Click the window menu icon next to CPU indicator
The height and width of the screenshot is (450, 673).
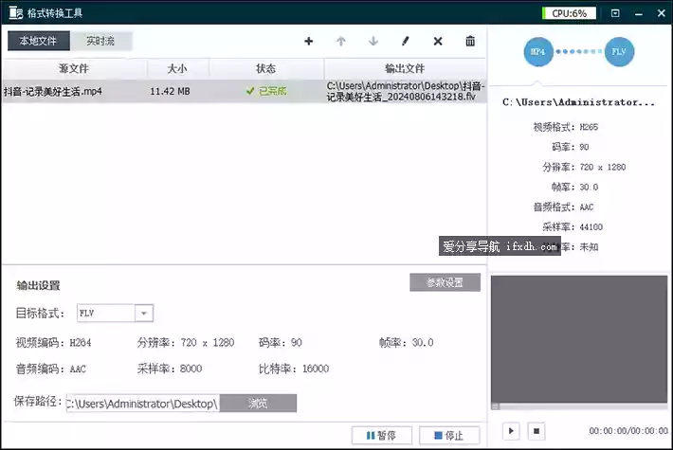tap(615, 13)
